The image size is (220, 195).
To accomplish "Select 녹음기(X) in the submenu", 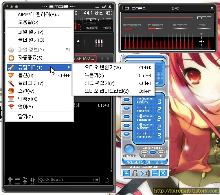I will pyautogui.click(x=114, y=75).
